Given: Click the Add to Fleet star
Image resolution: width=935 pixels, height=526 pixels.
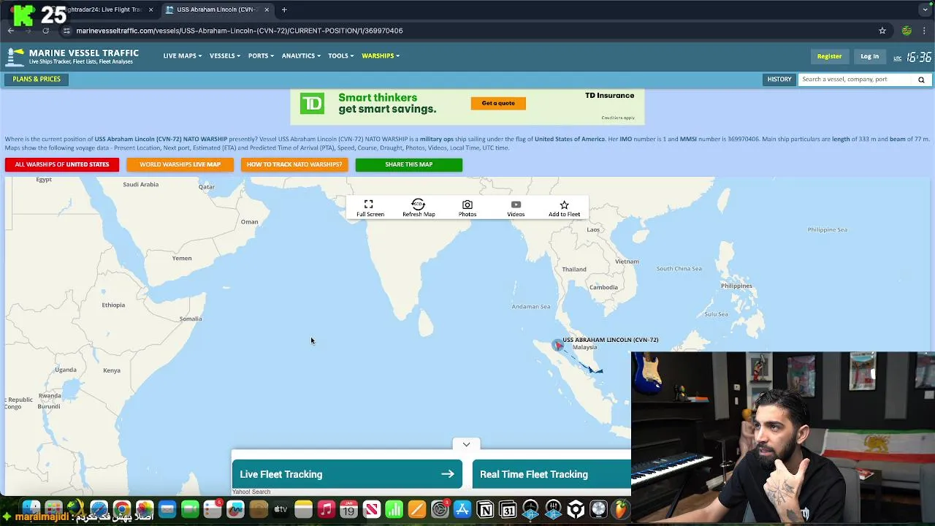Looking at the screenshot, I should (x=564, y=205).
